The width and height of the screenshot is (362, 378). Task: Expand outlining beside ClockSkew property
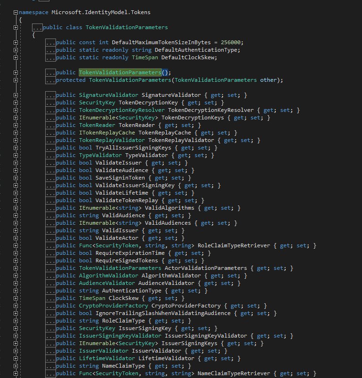[16, 298]
